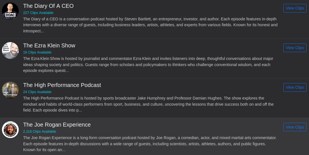Open The Ezra Klein Show title
Screen dimensions: 309x155
pyautogui.click(x=49, y=45)
